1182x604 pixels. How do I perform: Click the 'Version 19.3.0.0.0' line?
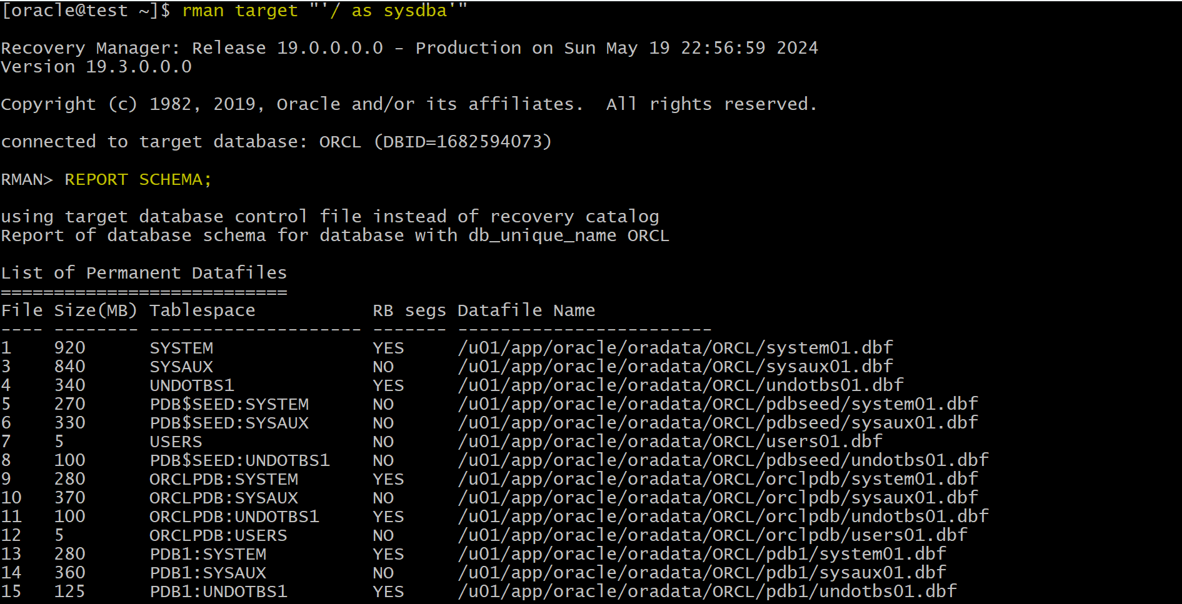96,67
